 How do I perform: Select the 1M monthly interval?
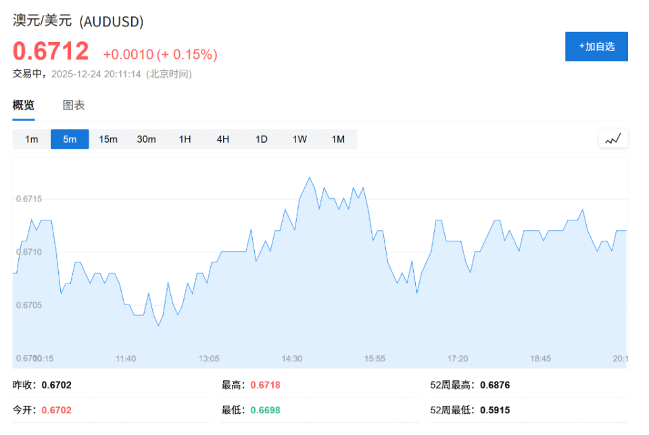point(338,139)
